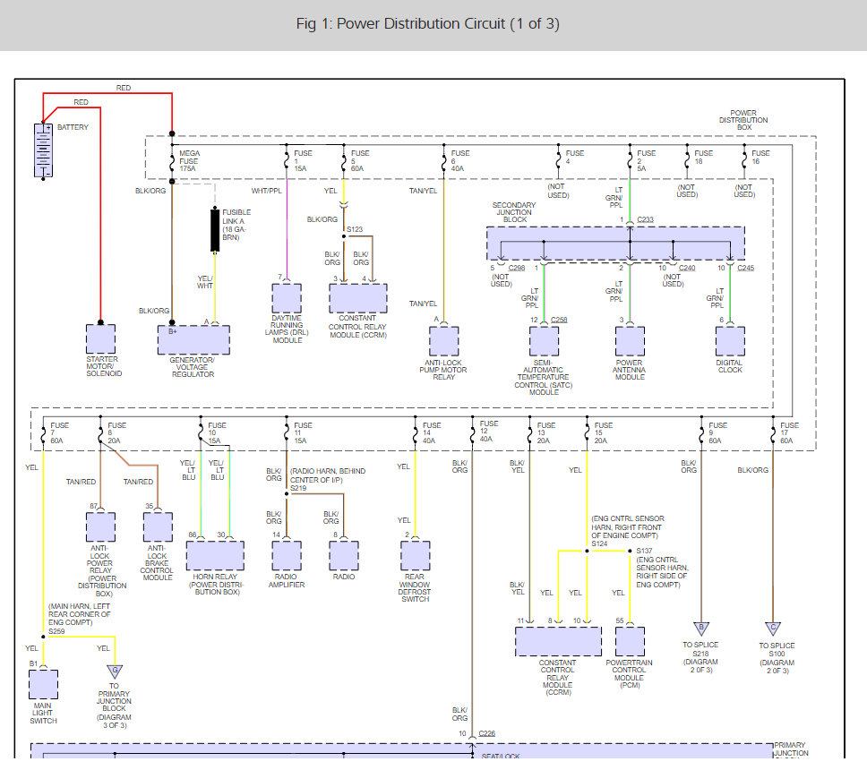Screen dimensions: 867x770
Task: Select the Starter Motor/Solenoid component box
Action: click(100, 338)
